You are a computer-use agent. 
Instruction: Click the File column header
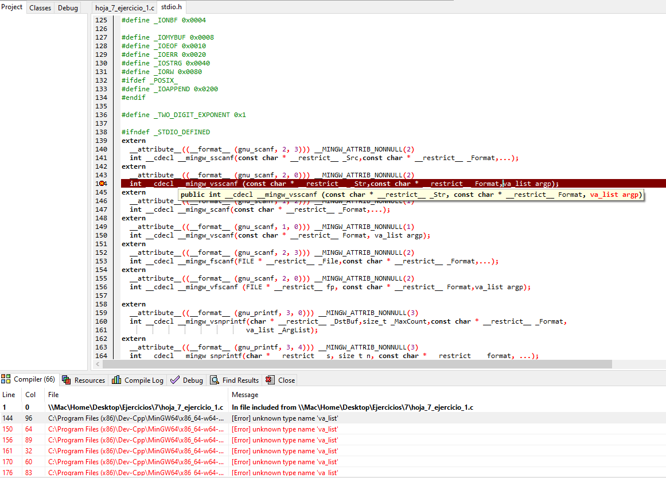pos(53,395)
